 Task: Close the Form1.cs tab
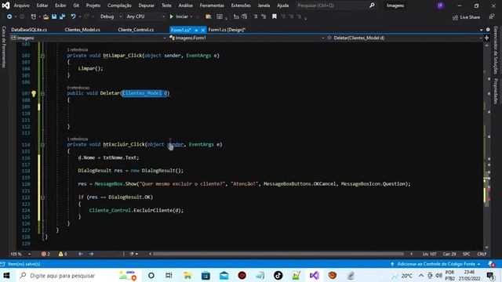[x=203, y=30]
